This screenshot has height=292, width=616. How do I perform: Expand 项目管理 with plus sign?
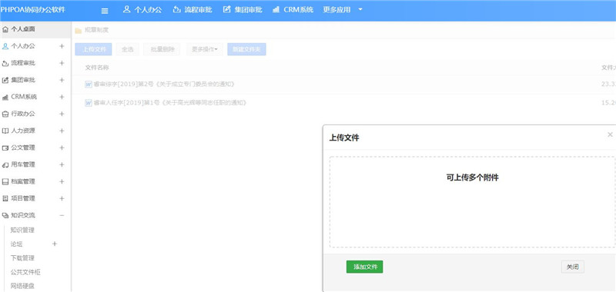62,199
